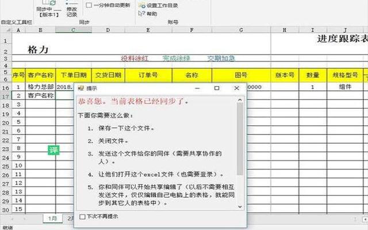
Task: Click the 订单号 header cell
Action: coord(148,75)
